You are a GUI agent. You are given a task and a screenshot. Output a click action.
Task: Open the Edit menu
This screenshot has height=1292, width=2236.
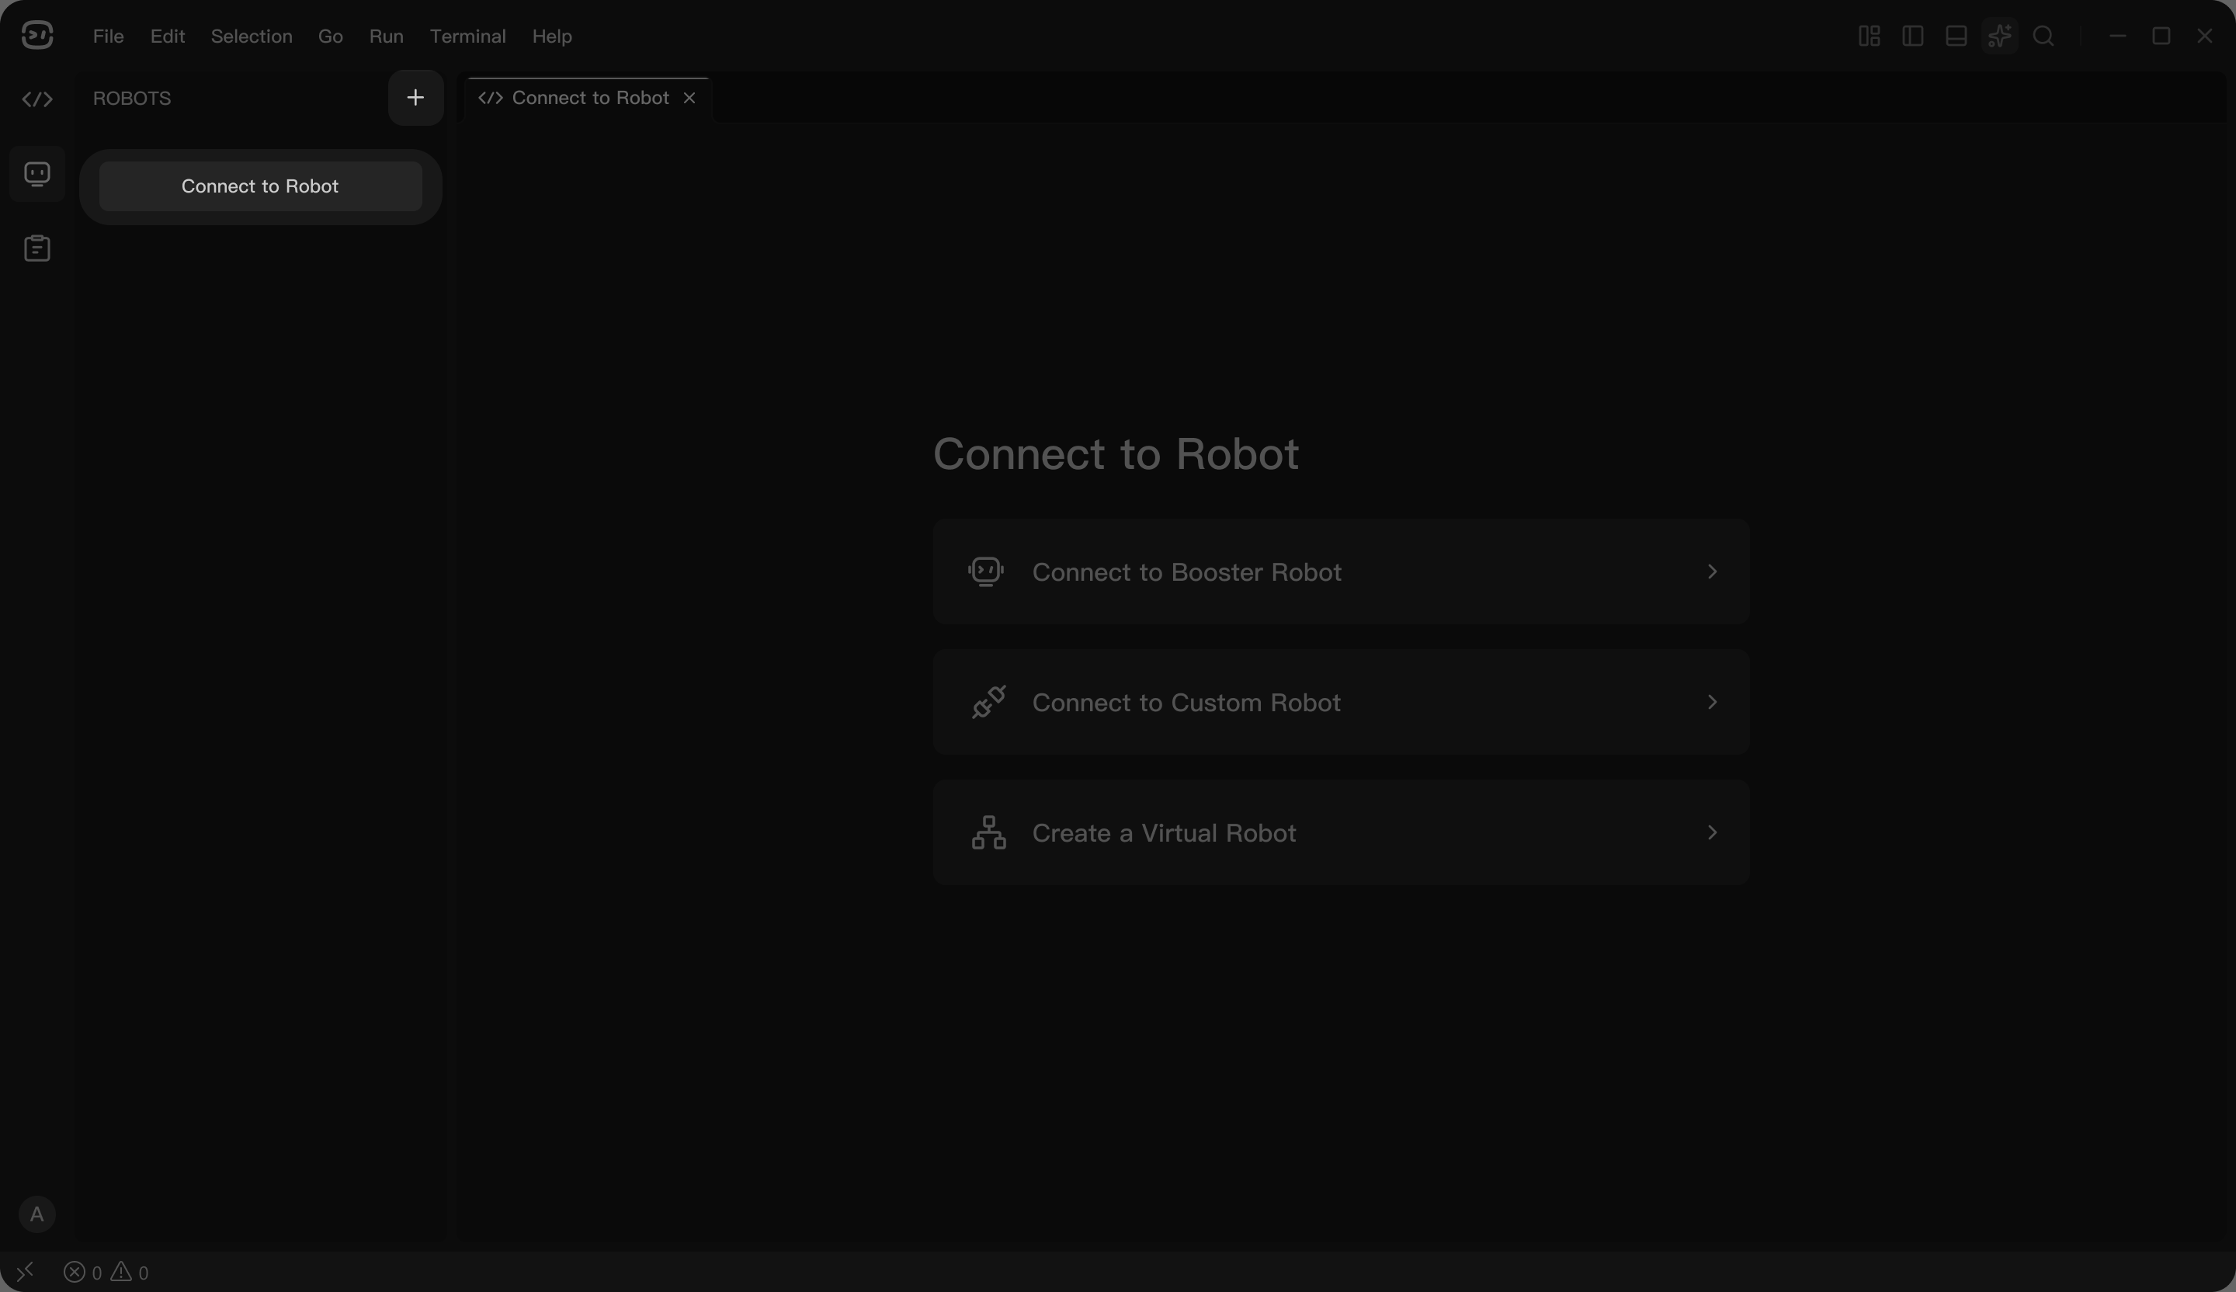tap(168, 36)
